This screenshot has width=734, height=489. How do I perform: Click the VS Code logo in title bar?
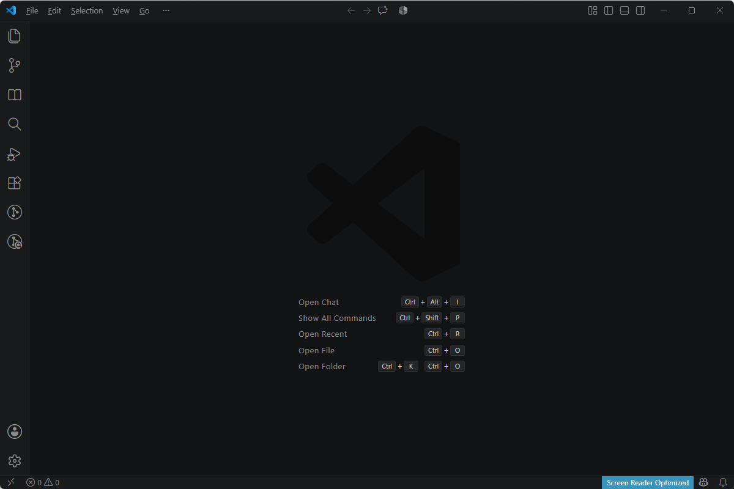11,10
